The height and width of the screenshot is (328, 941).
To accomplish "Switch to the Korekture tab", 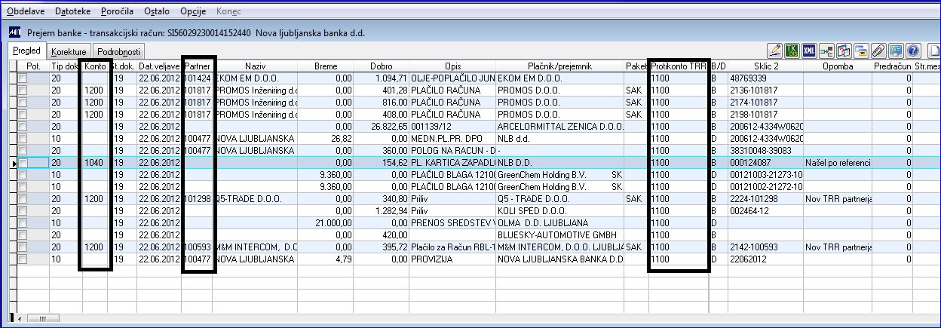I will point(69,52).
